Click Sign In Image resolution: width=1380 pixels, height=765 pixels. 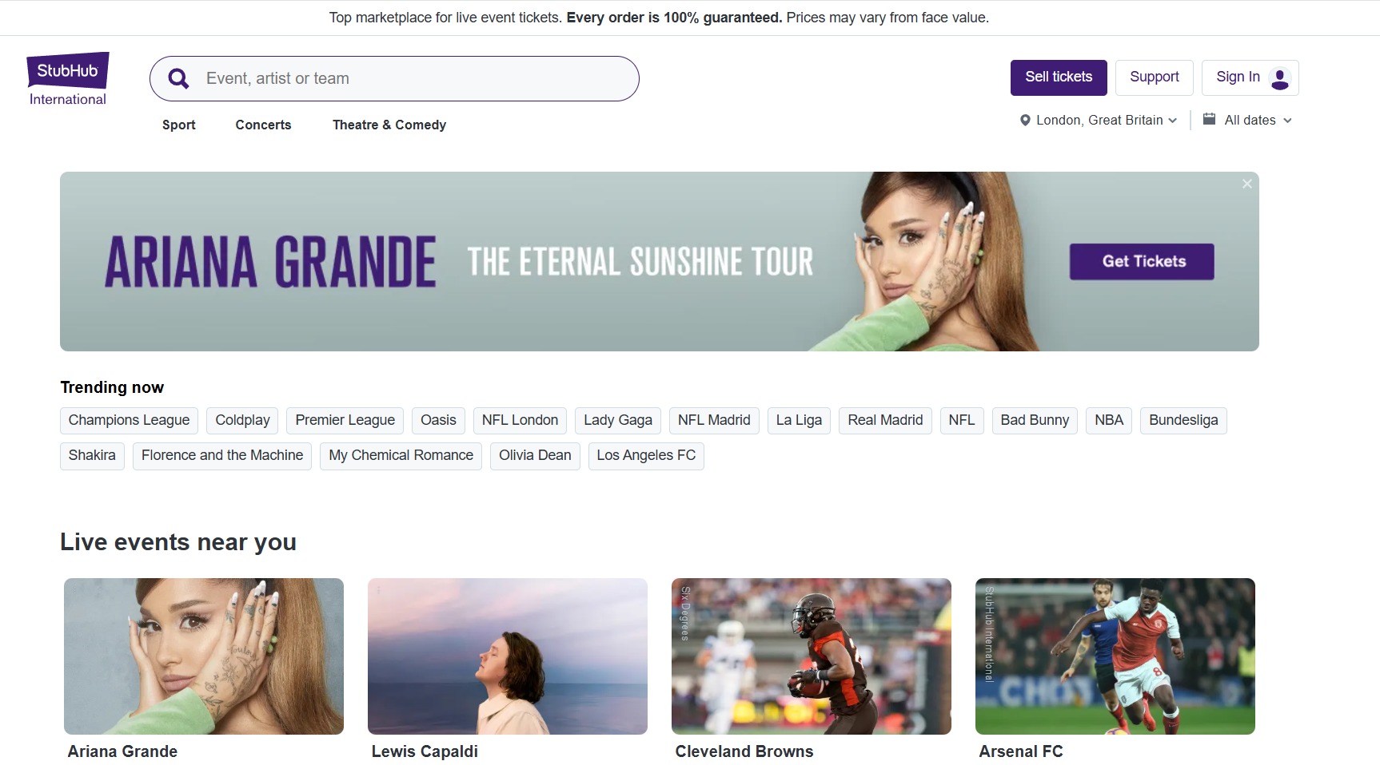[x=1237, y=77]
